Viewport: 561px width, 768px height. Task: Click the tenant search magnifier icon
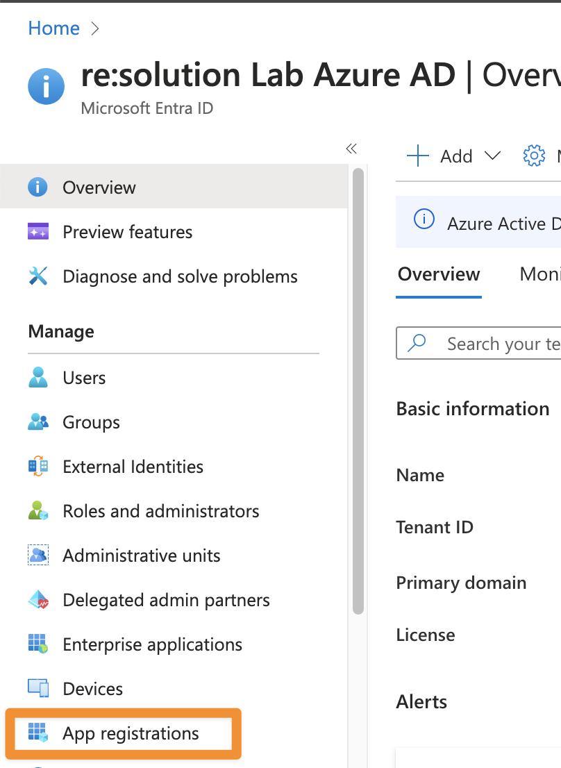click(x=417, y=343)
